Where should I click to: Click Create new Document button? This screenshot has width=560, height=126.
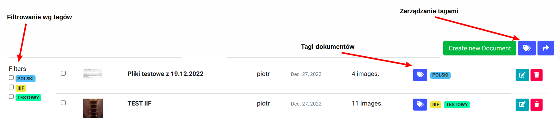[479, 48]
